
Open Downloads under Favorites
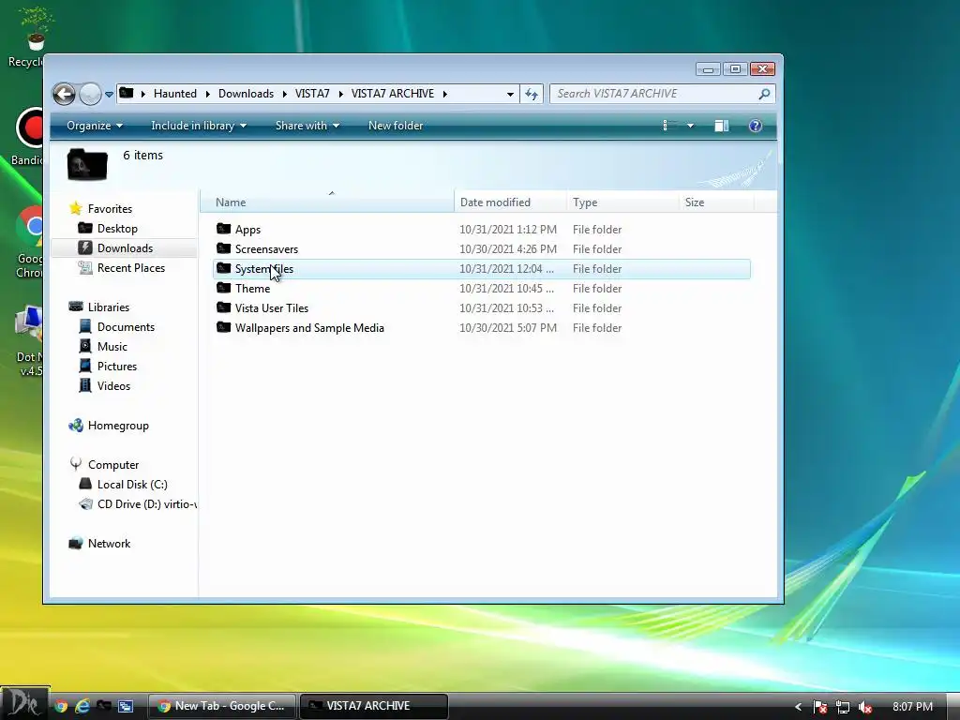125,247
